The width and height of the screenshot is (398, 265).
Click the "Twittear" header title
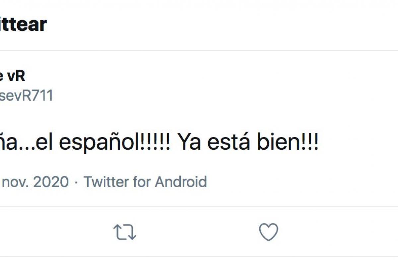point(23,24)
